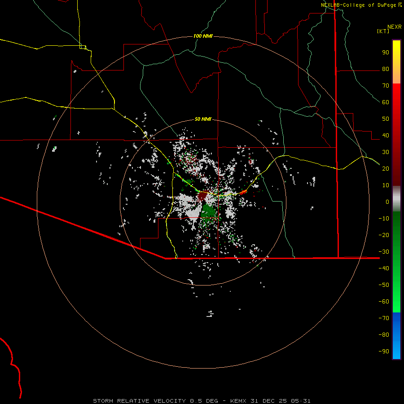
Task: Click the 50 NMI range ring label
Action: [x=203, y=119]
